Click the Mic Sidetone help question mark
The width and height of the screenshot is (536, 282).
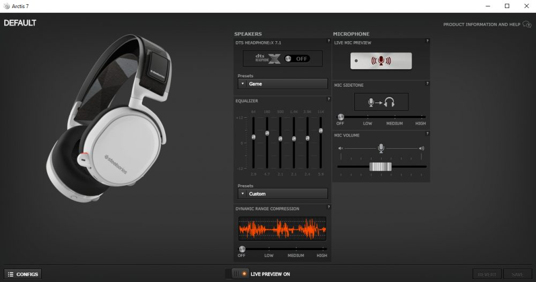coord(427,83)
